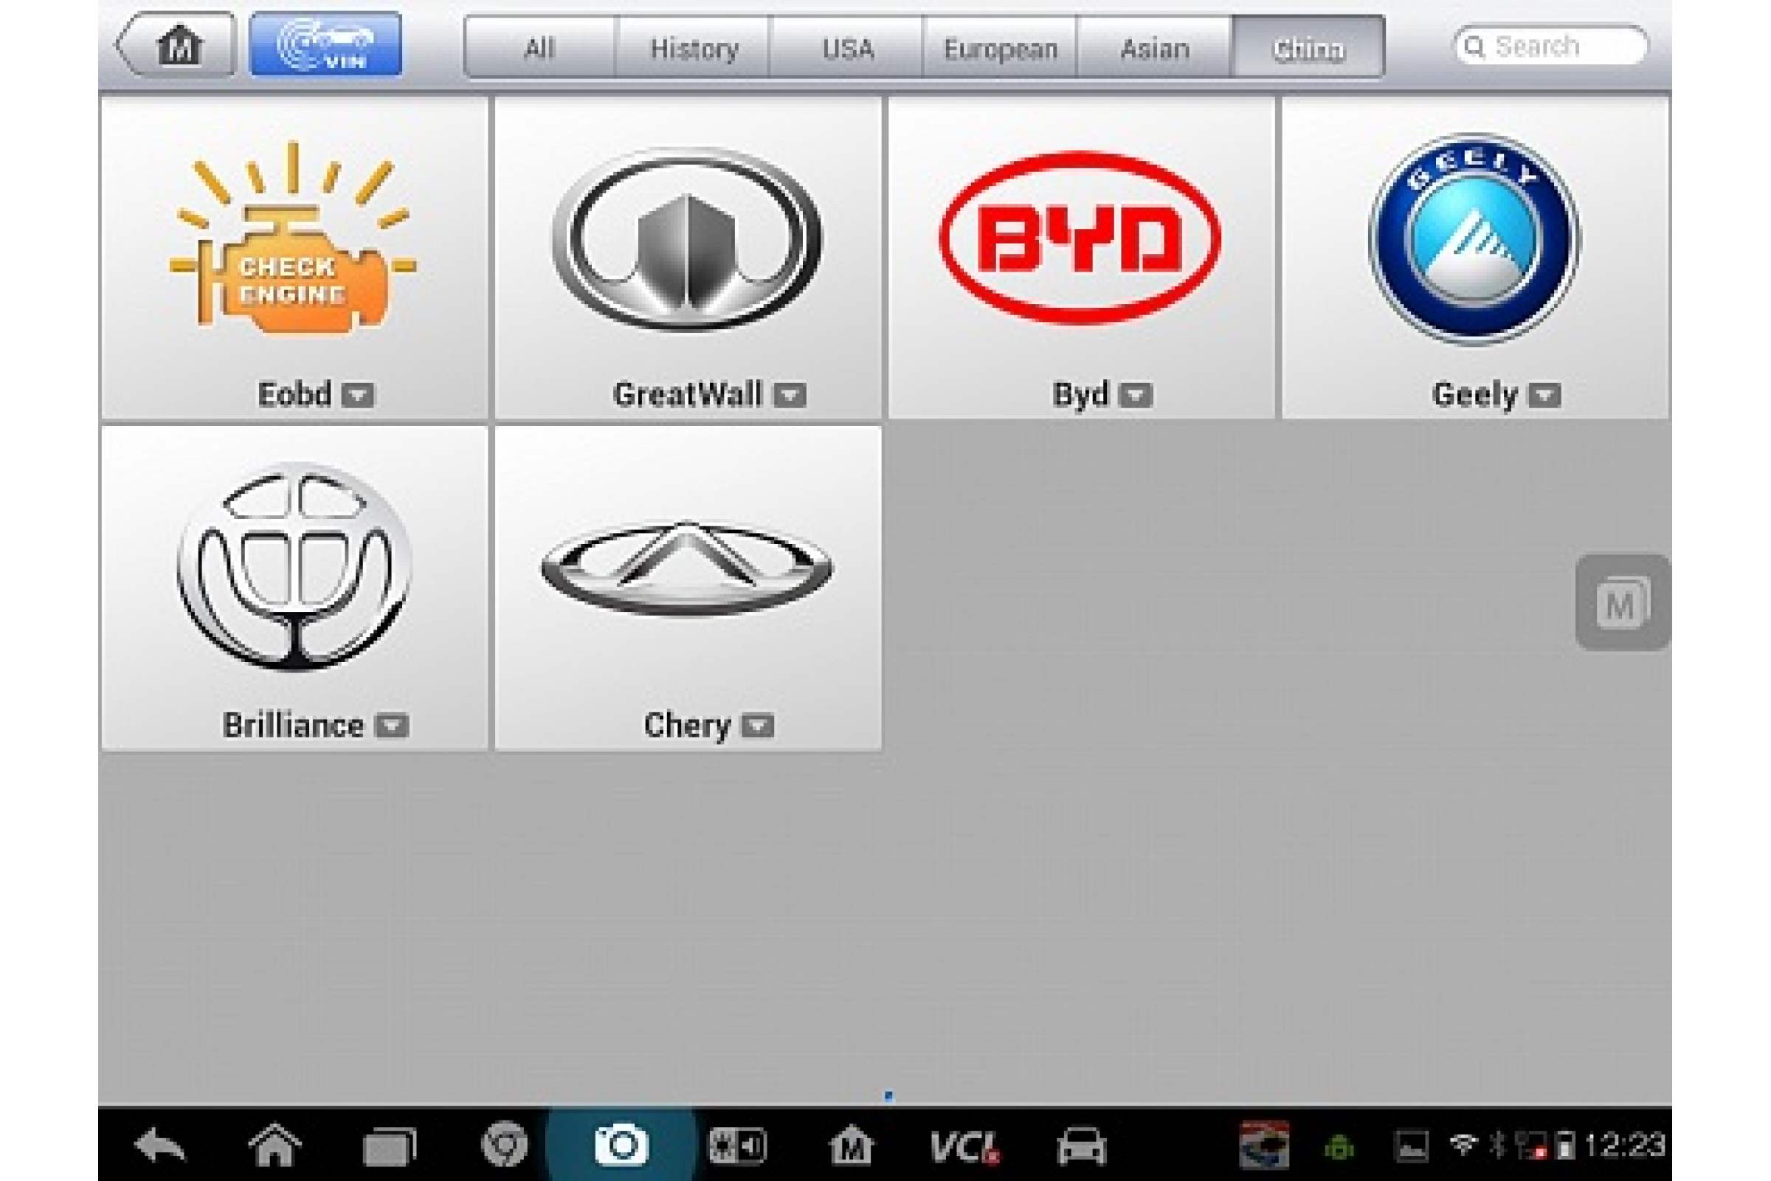Open the MaxiSys home shortcut in navigation bar
The image size is (1771, 1181).
[x=851, y=1145]
